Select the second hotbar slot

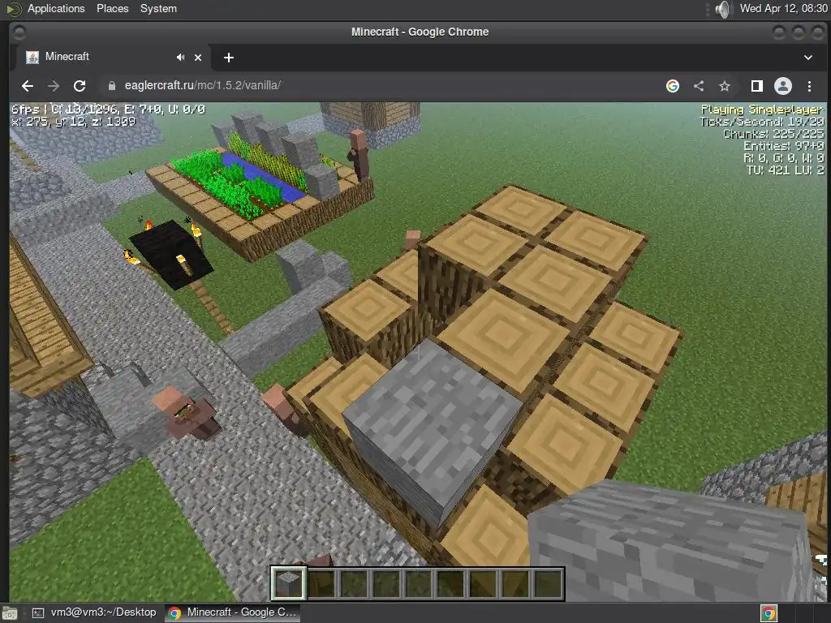(321, 584)
